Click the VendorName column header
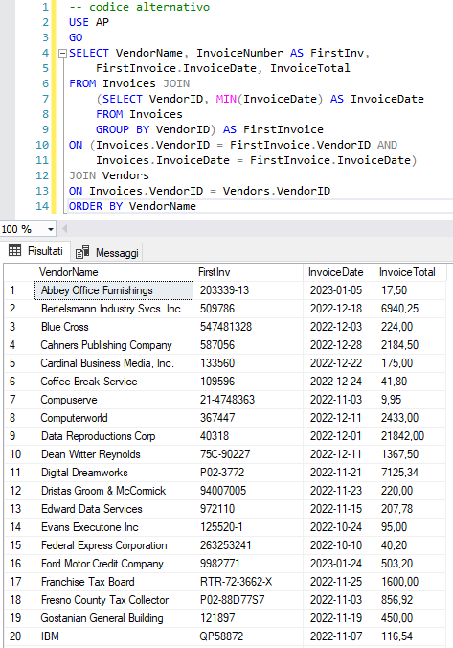This screenshot has width=453, height=648. (113, 272)
